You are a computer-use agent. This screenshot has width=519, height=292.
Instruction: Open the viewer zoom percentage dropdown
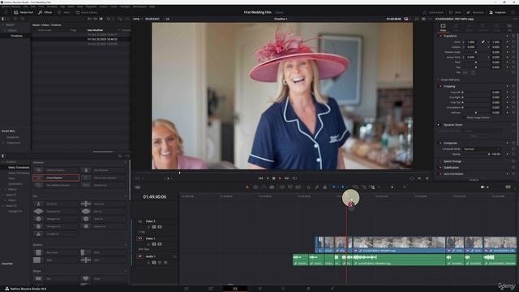tap(137, 19)
